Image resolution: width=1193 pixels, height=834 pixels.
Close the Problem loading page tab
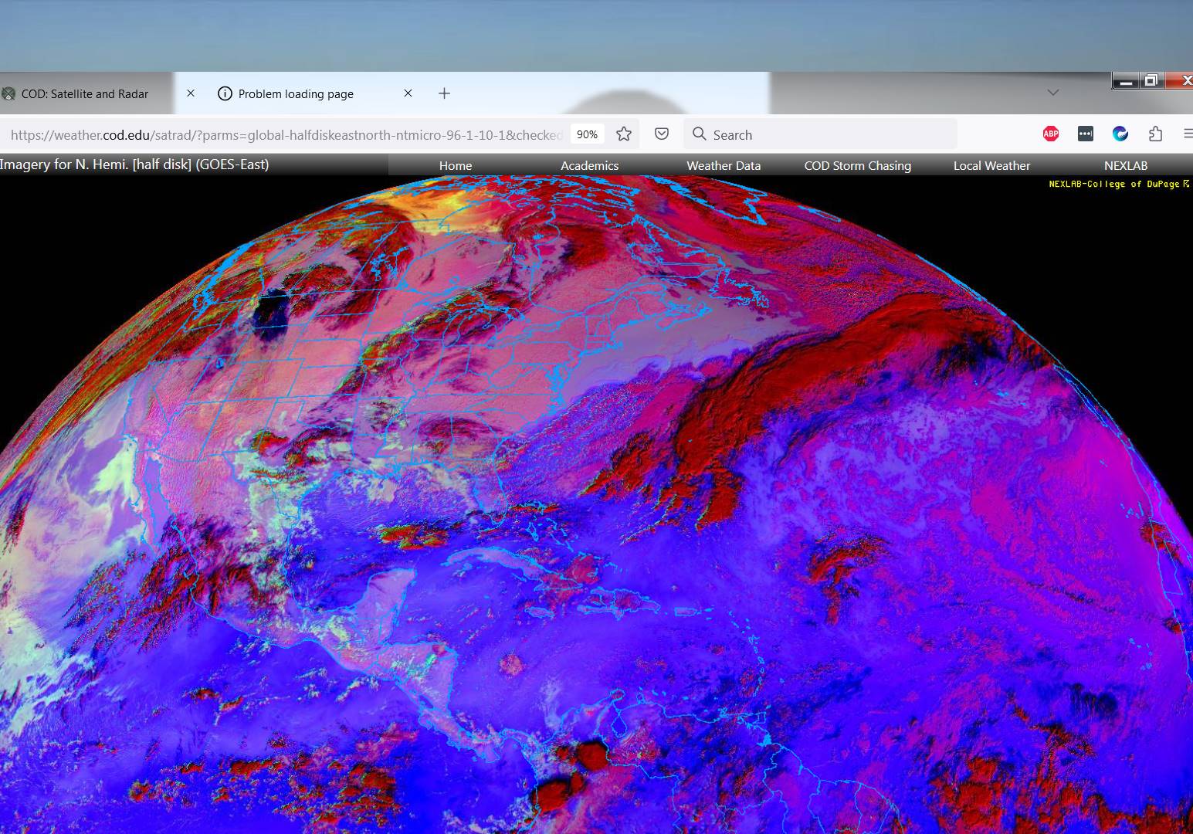[408, 93]
